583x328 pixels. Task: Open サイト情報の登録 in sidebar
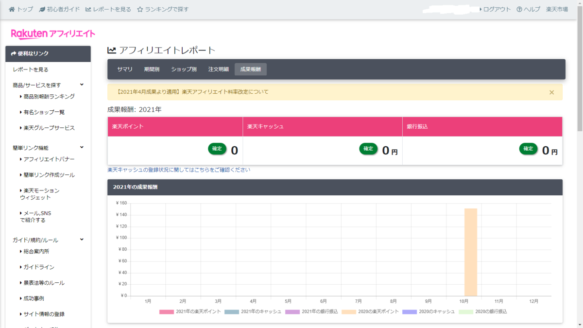[x=44, y=314]
